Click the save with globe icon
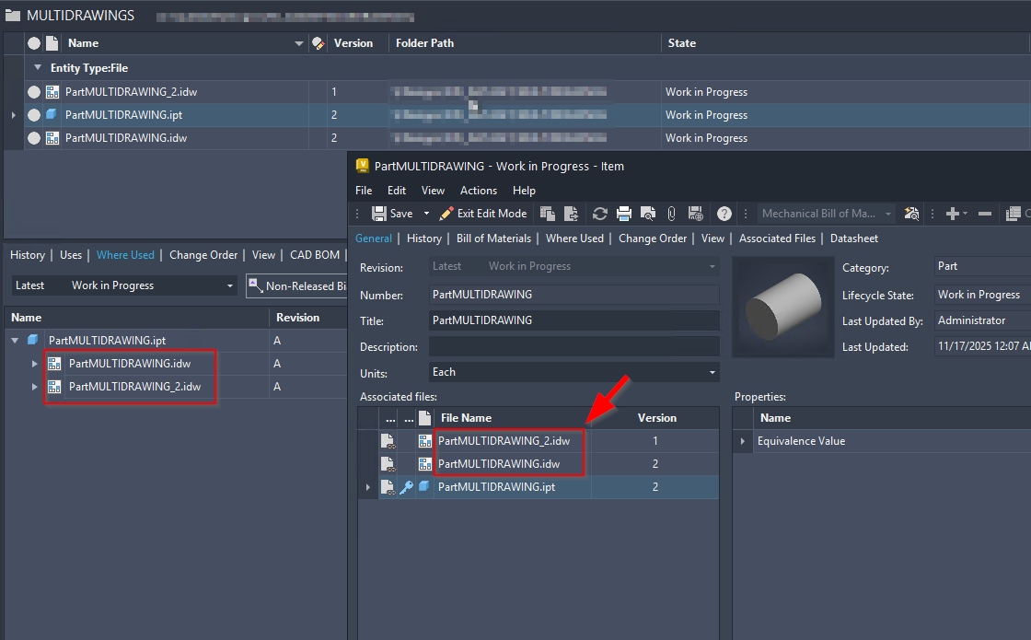 click(x=696, y=214)
